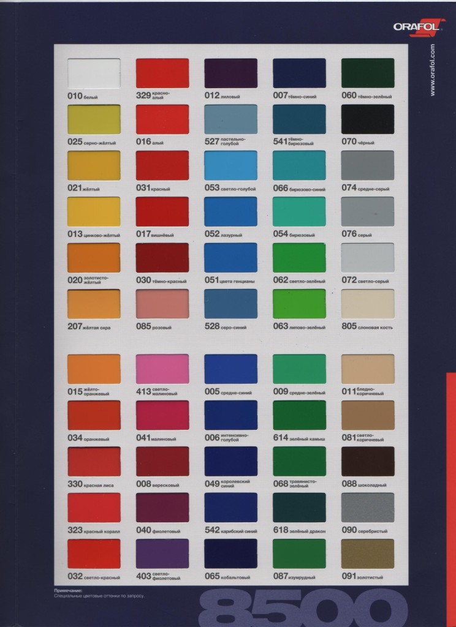
Task: Pick the 329 красно-алый red swatch
Action: tap(162, 73)
